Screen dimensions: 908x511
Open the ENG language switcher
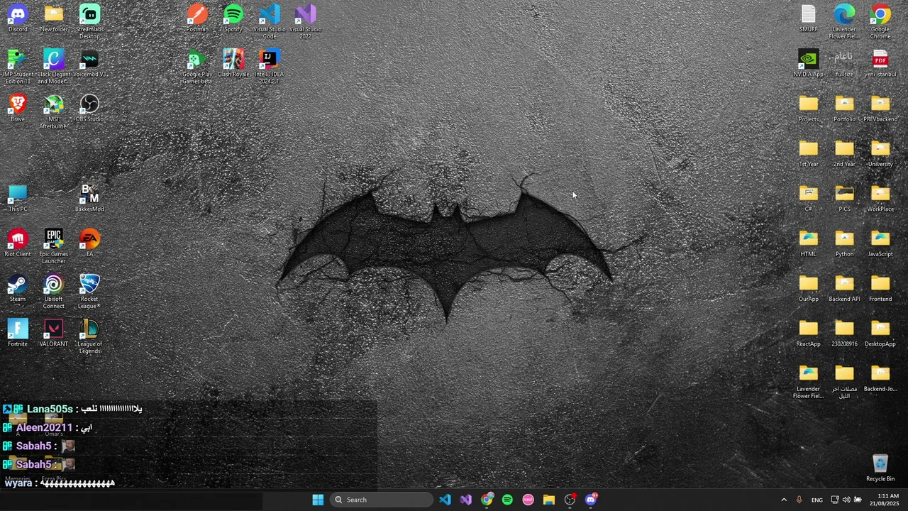(x=817, y=500)
